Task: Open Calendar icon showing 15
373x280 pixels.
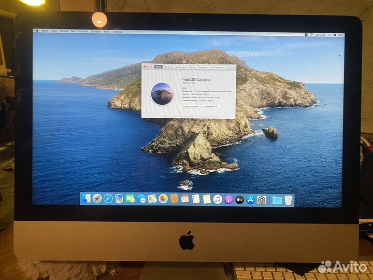Action: click(x=185, y=199)
